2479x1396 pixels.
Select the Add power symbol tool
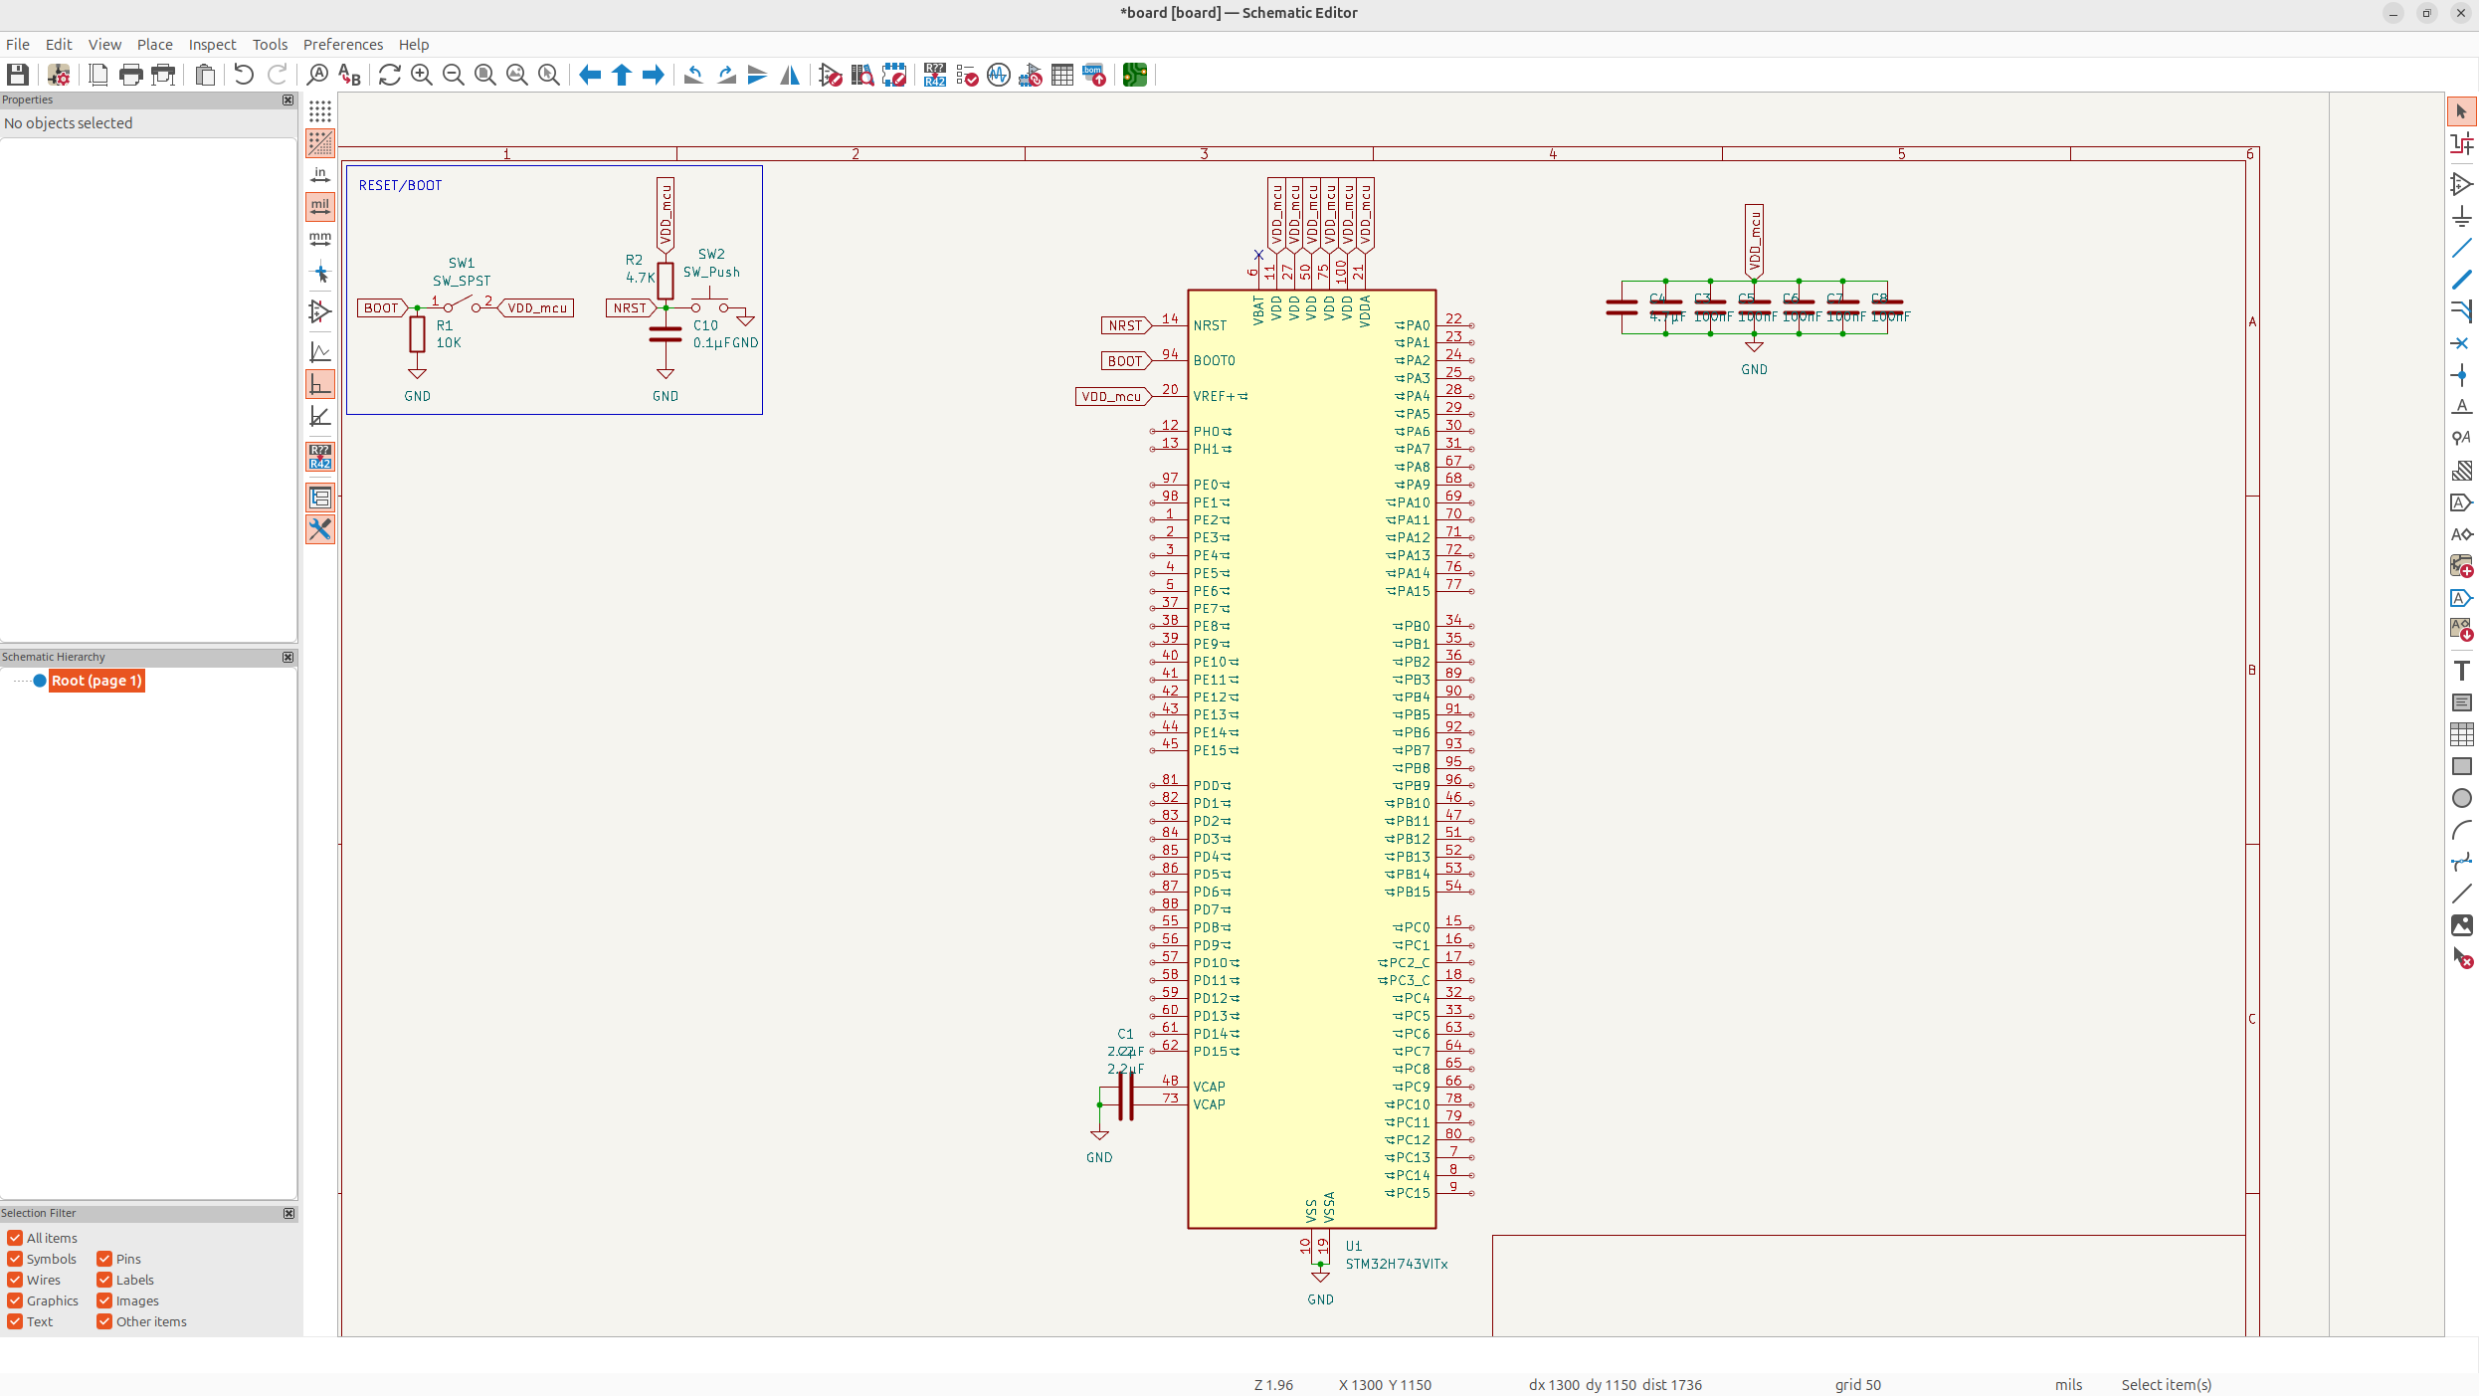[2461, 216]
